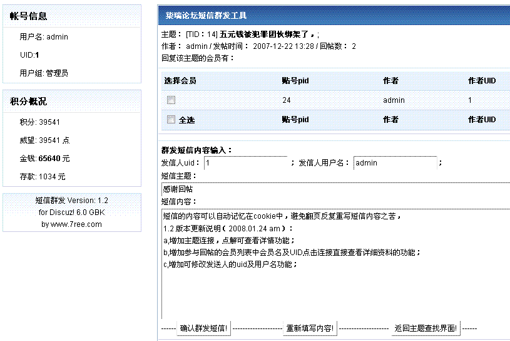The image size is (510, 341).
Task: Click the 用户组: 管理员 entry
Action: pyautogui.click(x=44, y=73)
